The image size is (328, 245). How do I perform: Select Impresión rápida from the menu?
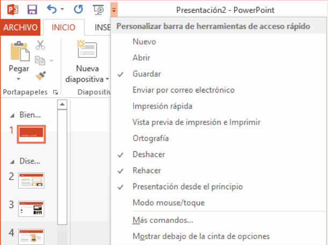(162, 106)
